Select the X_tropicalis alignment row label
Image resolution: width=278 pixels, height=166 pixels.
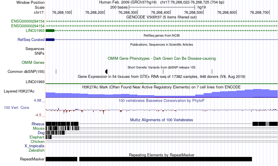[35, 146]
